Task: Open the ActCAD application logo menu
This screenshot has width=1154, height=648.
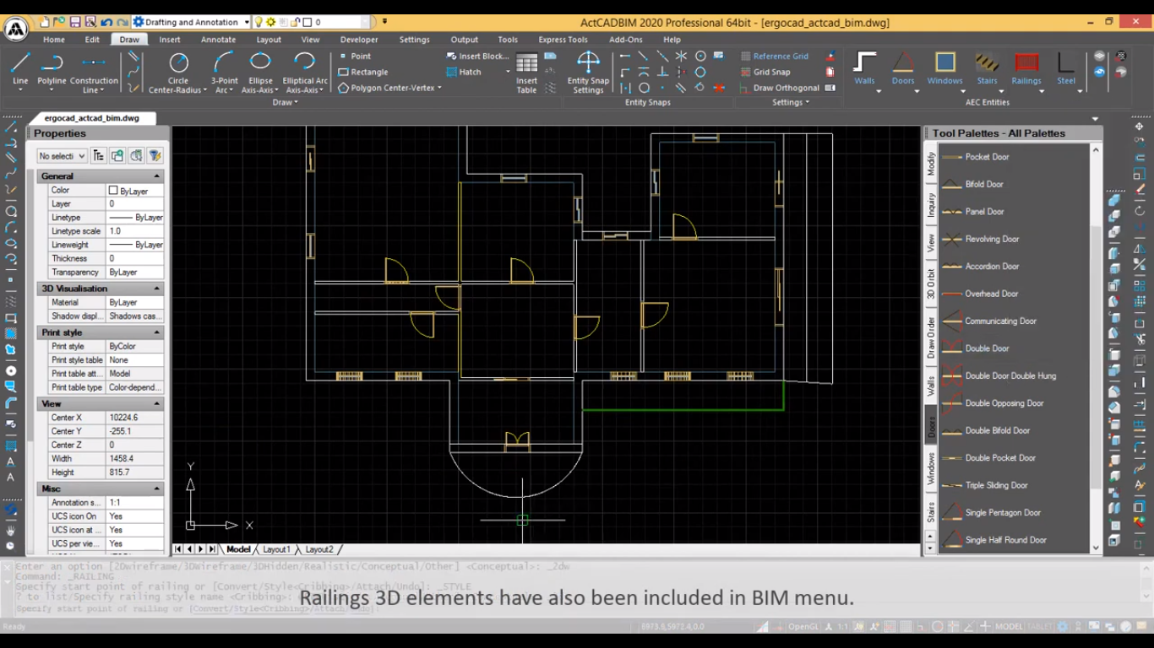Action: click(x=16, y=29)
